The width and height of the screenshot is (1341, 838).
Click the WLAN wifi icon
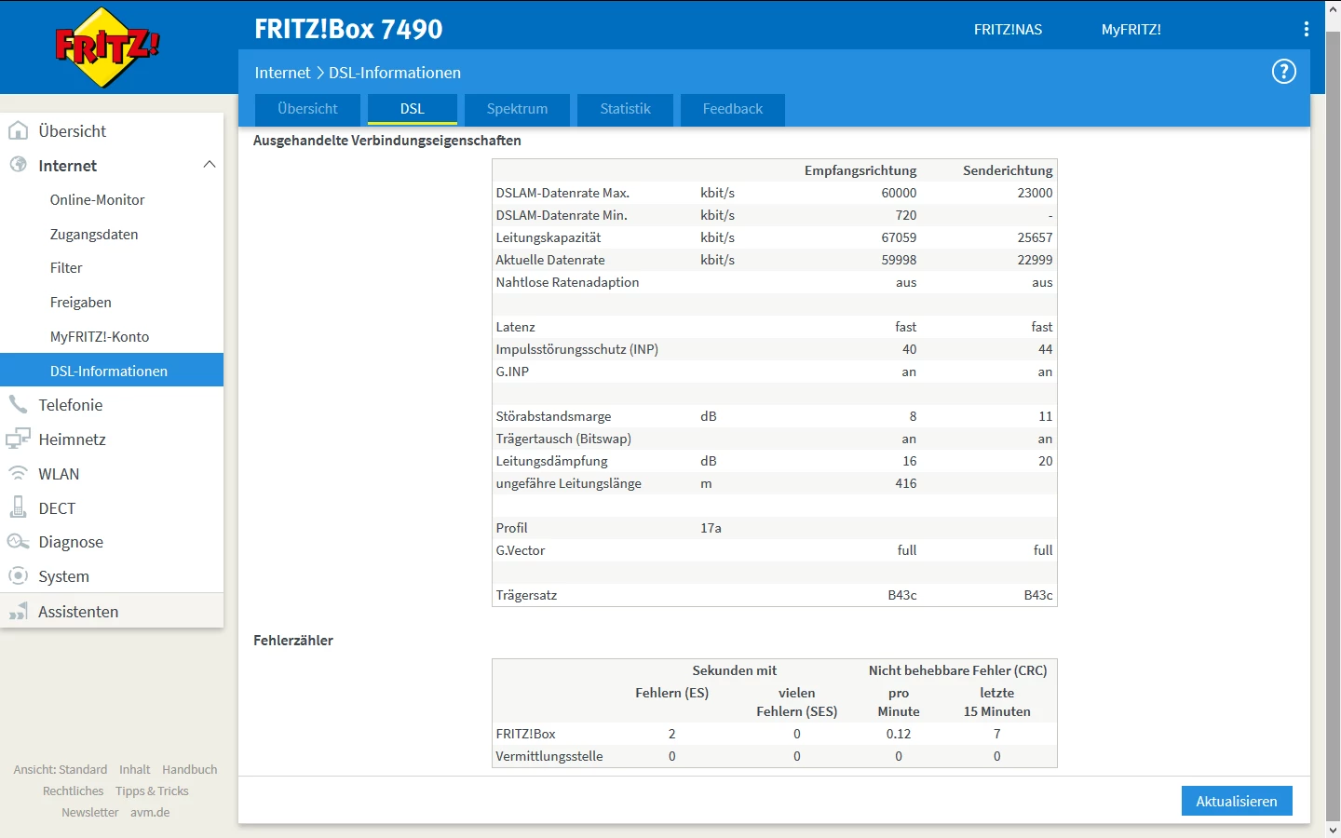pyautogui.click(x=18, y=473)
